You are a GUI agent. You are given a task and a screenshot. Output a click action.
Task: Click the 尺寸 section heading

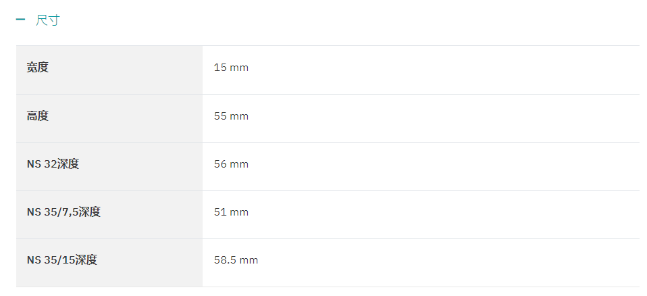(48, 20)
